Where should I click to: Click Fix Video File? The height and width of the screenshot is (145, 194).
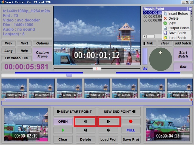[x=16, y=58]
